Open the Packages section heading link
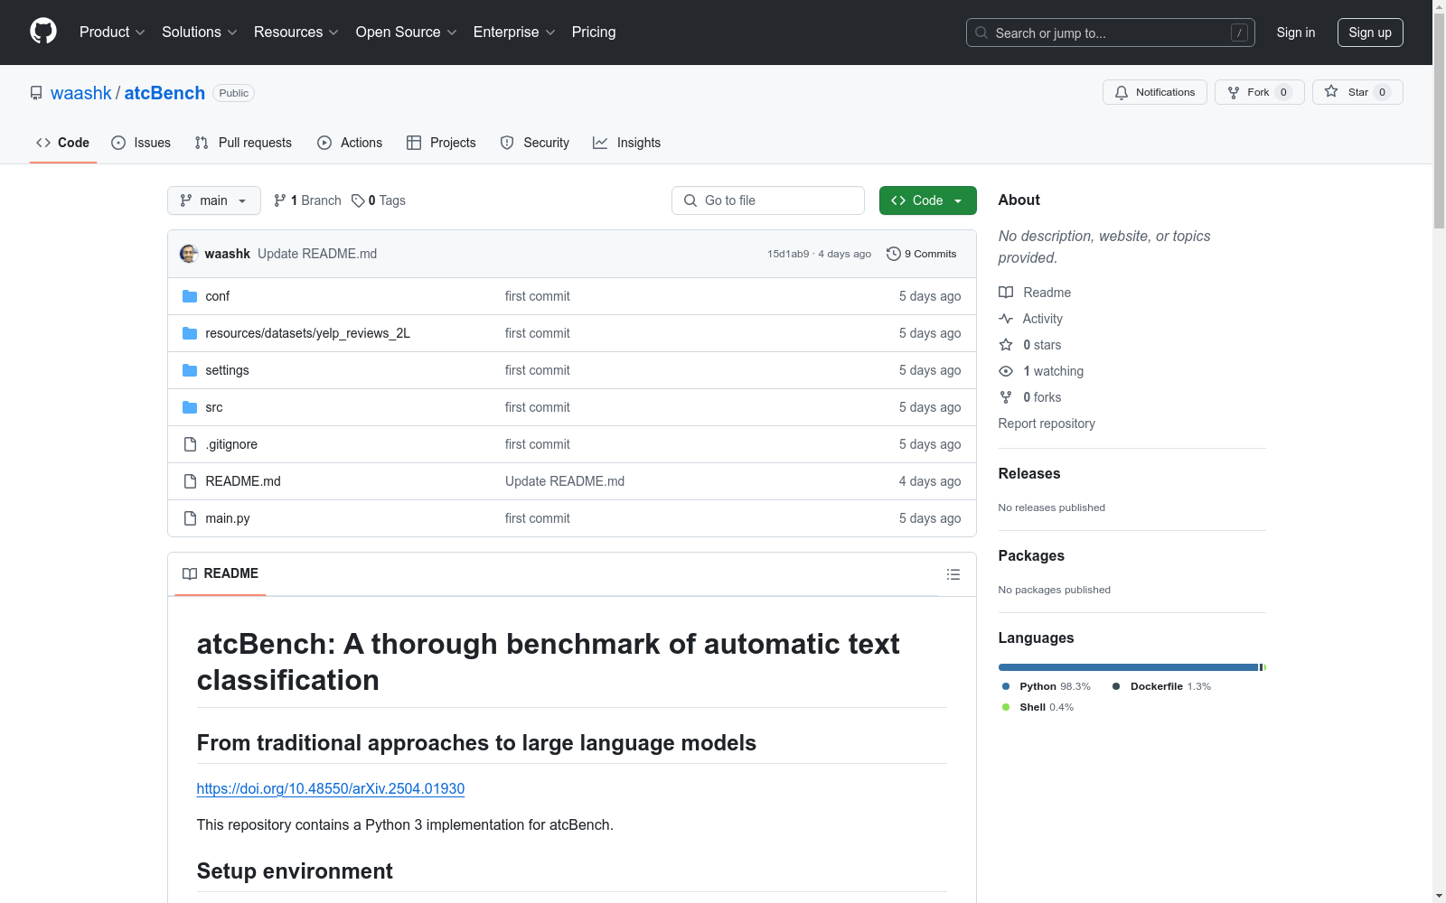This screenshot has width=1446, height=903. pos(1031,555)
